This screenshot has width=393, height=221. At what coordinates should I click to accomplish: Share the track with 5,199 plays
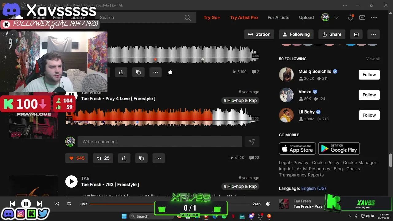tap(121, 72)
